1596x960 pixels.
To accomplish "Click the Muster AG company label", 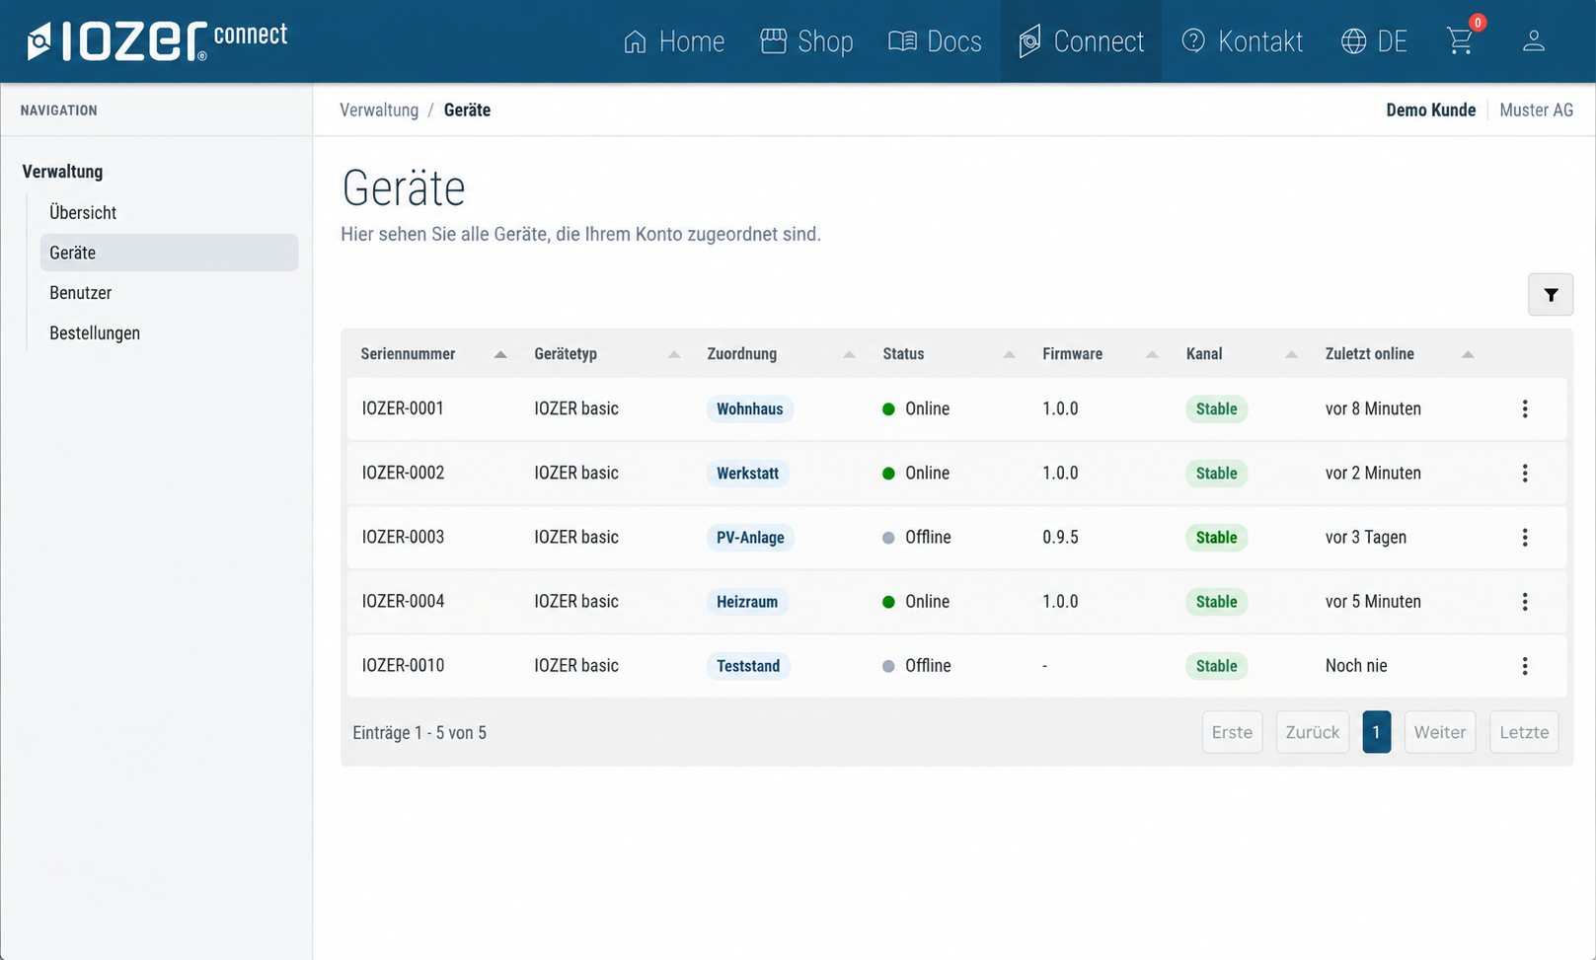I will tap(1536, 110).
